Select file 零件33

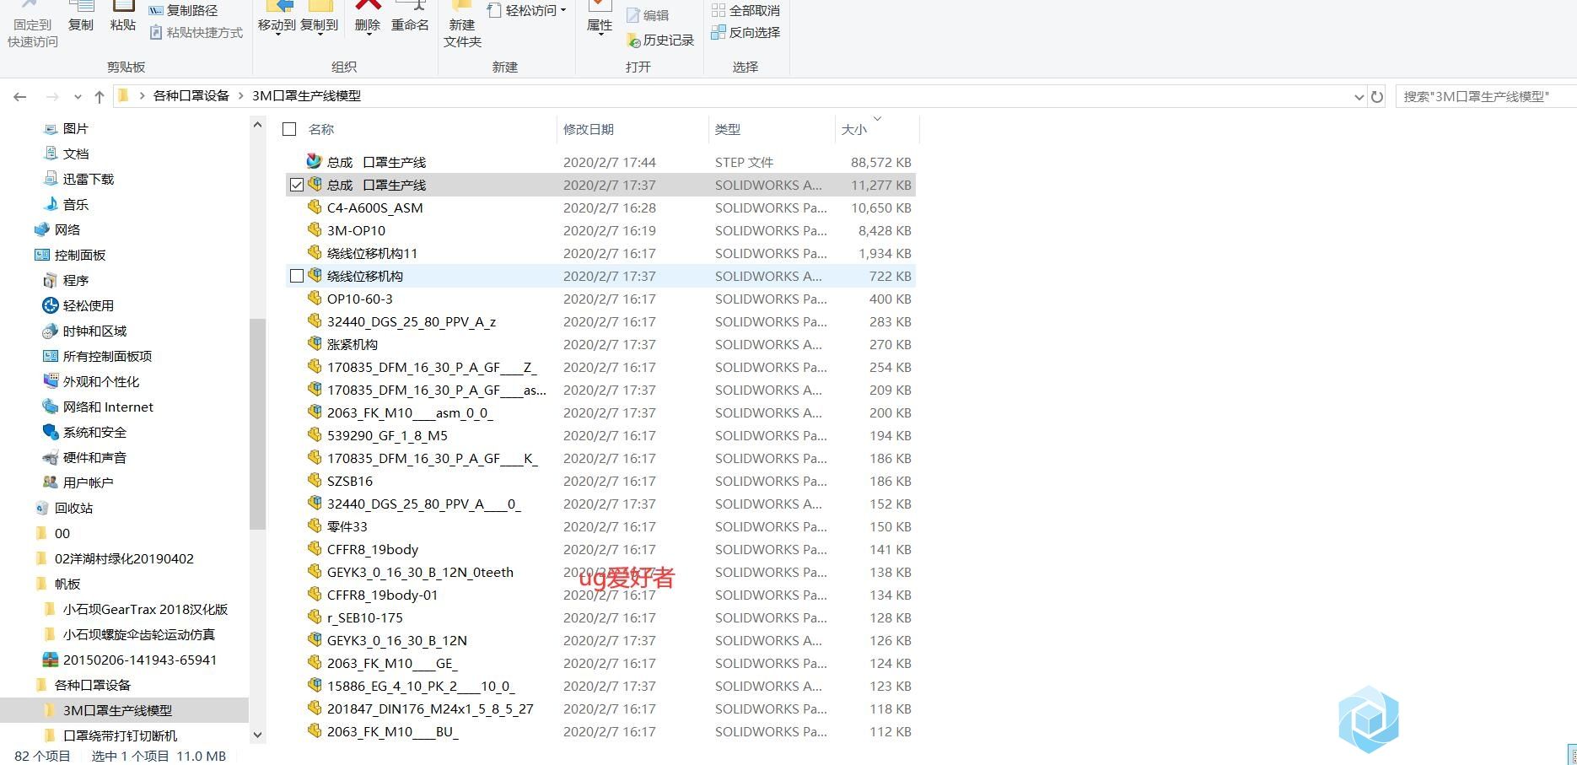(347, 526)
